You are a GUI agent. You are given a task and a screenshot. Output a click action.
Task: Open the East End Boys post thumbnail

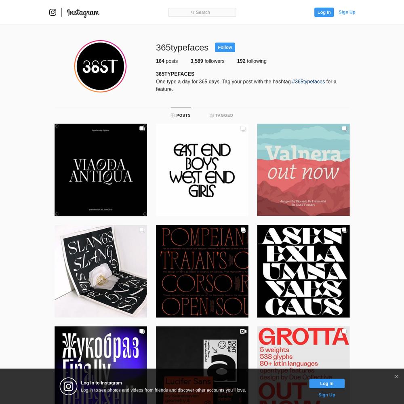click(202, 170)
